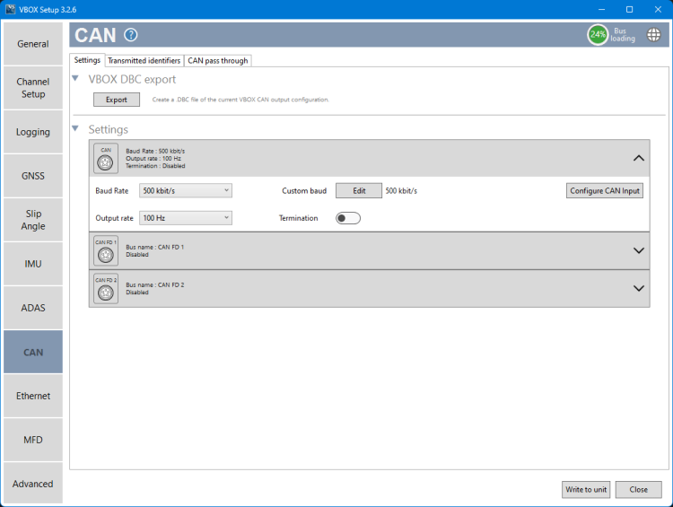Click 'Baud Rate : 500 kbit/s' summary text
Viewport: 673px width, 507px height.
pyautogui.click(x=155, y=151)
